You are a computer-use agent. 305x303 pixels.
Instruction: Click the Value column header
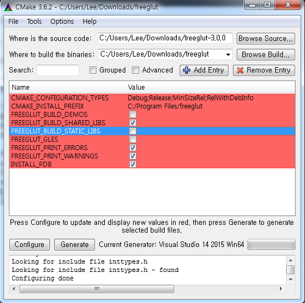point(210,87)
